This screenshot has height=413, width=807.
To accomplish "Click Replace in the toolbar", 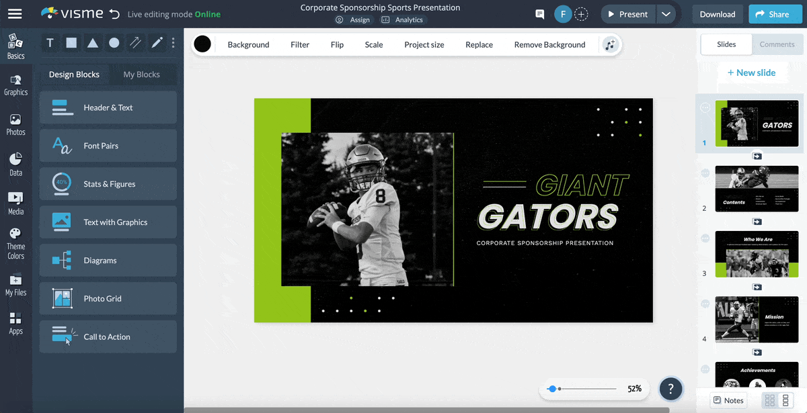I will [479, 45].
